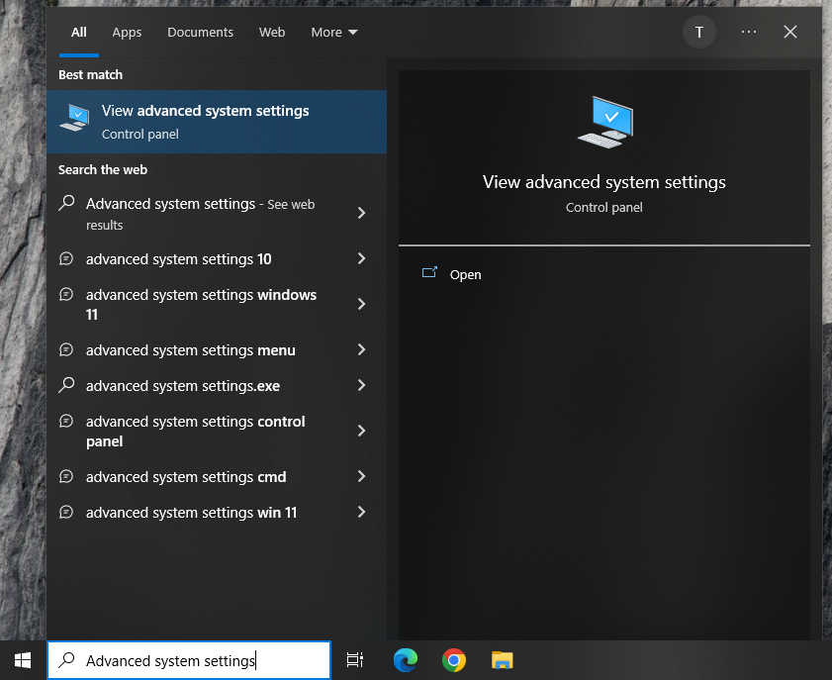Launch Microsoft Edge from the taskbar
The width and height of the screenshot is (832, 680).
click(x=405, y=659)
